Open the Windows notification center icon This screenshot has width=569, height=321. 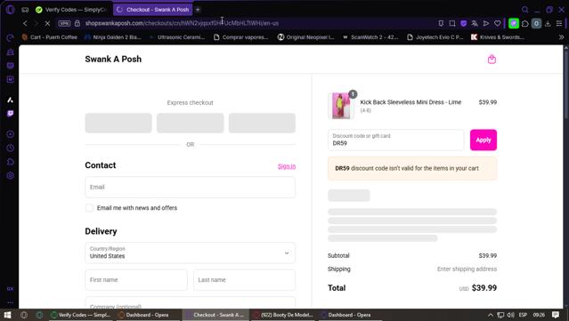click(x=556, y=315)
